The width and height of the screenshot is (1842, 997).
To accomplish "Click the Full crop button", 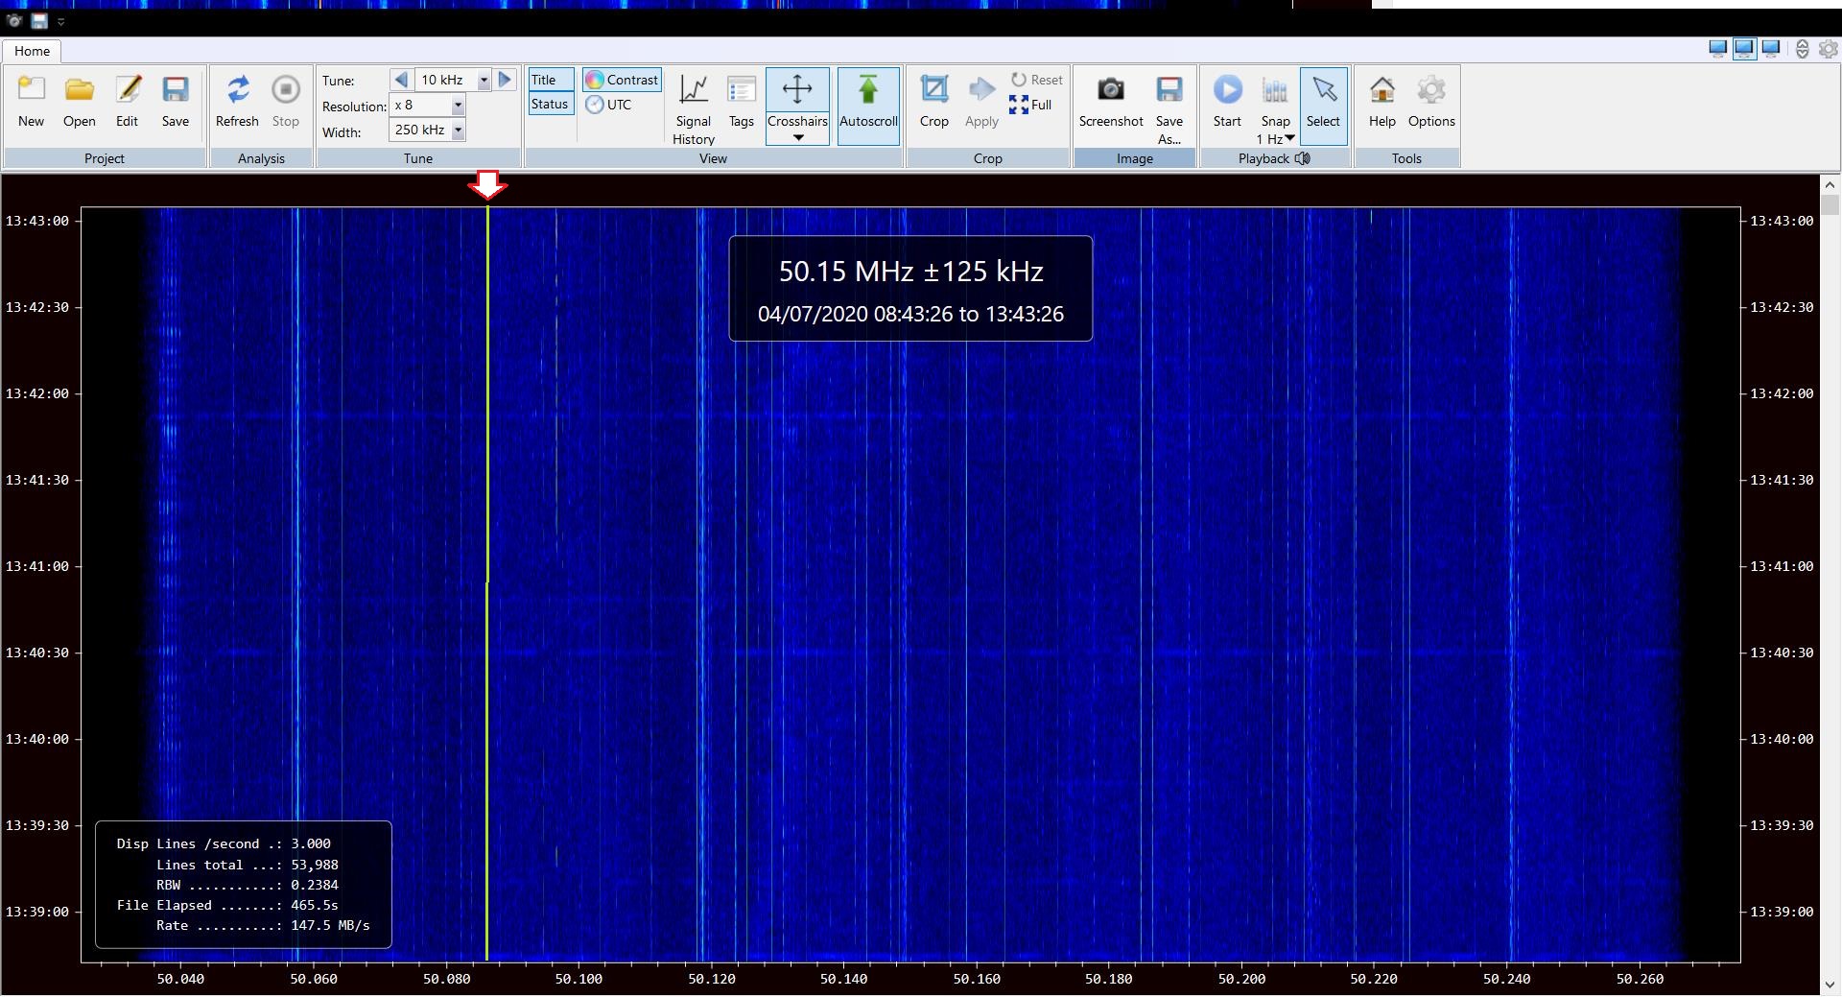I will 1031,105.
